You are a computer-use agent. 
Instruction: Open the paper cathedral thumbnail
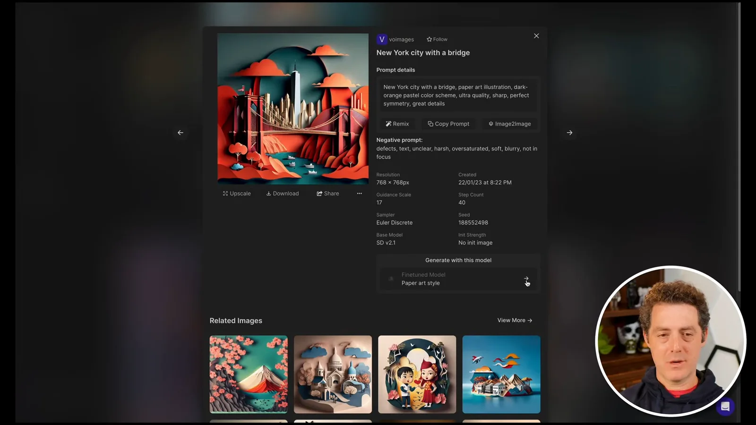pyautogui.click(x=333, y=374)
